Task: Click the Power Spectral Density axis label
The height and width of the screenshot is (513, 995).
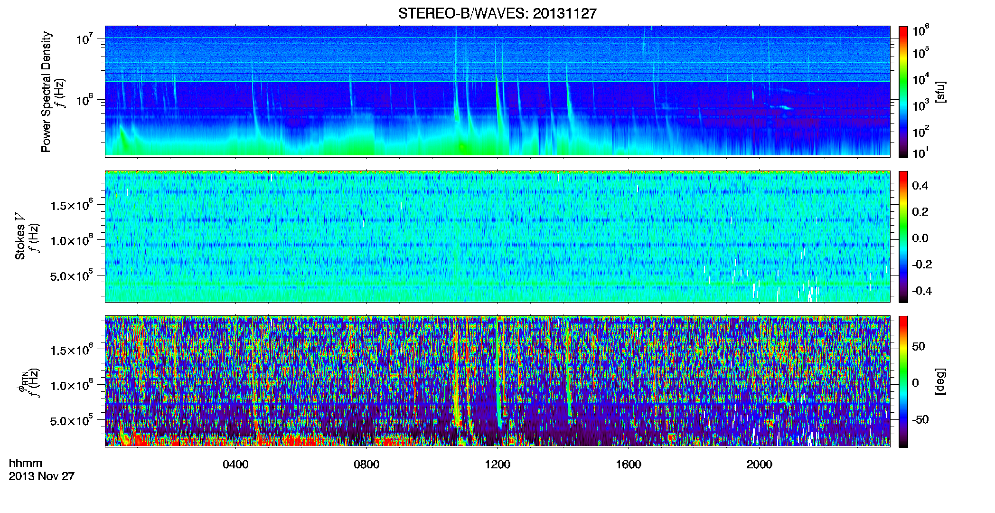Action: (46, 92)
